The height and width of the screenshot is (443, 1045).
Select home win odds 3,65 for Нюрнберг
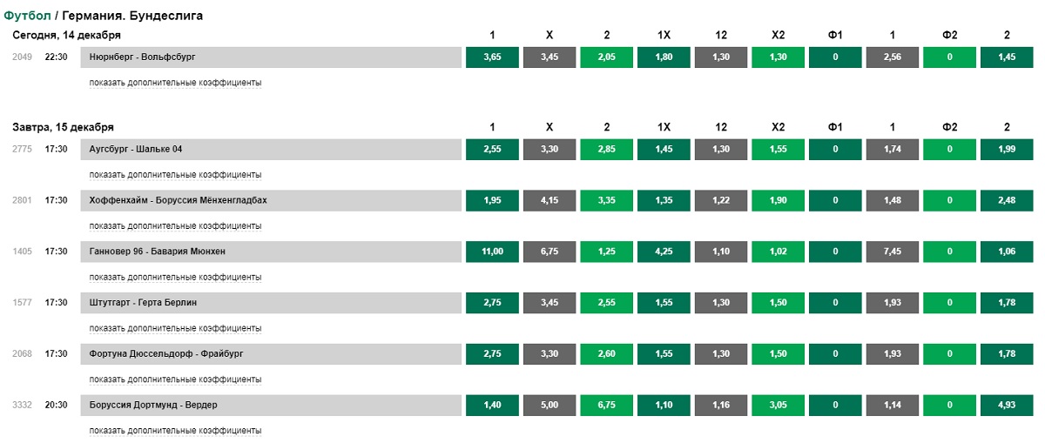(x=492, y=57)
